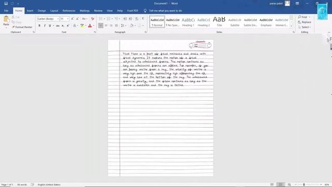Apply the text highlight color
The image size is (332, 187).
pos(82,25)
